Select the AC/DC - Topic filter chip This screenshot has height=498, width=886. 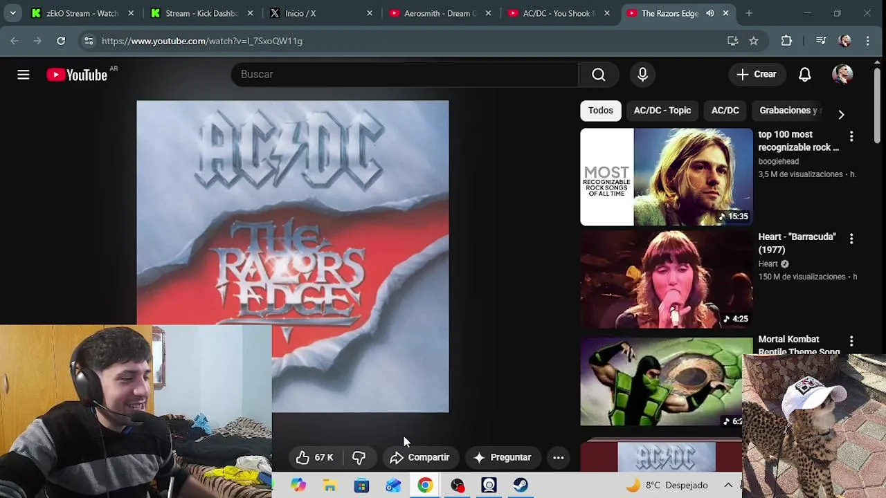[662, 111]
